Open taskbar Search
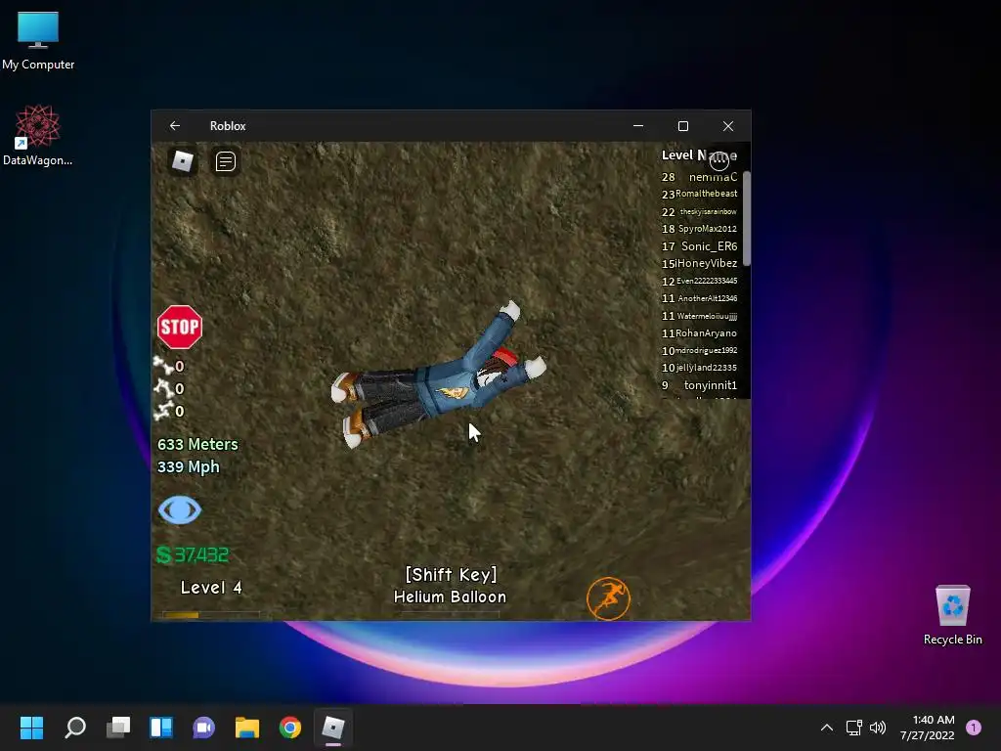This screenshot has width=1001, height=751. 75,728
